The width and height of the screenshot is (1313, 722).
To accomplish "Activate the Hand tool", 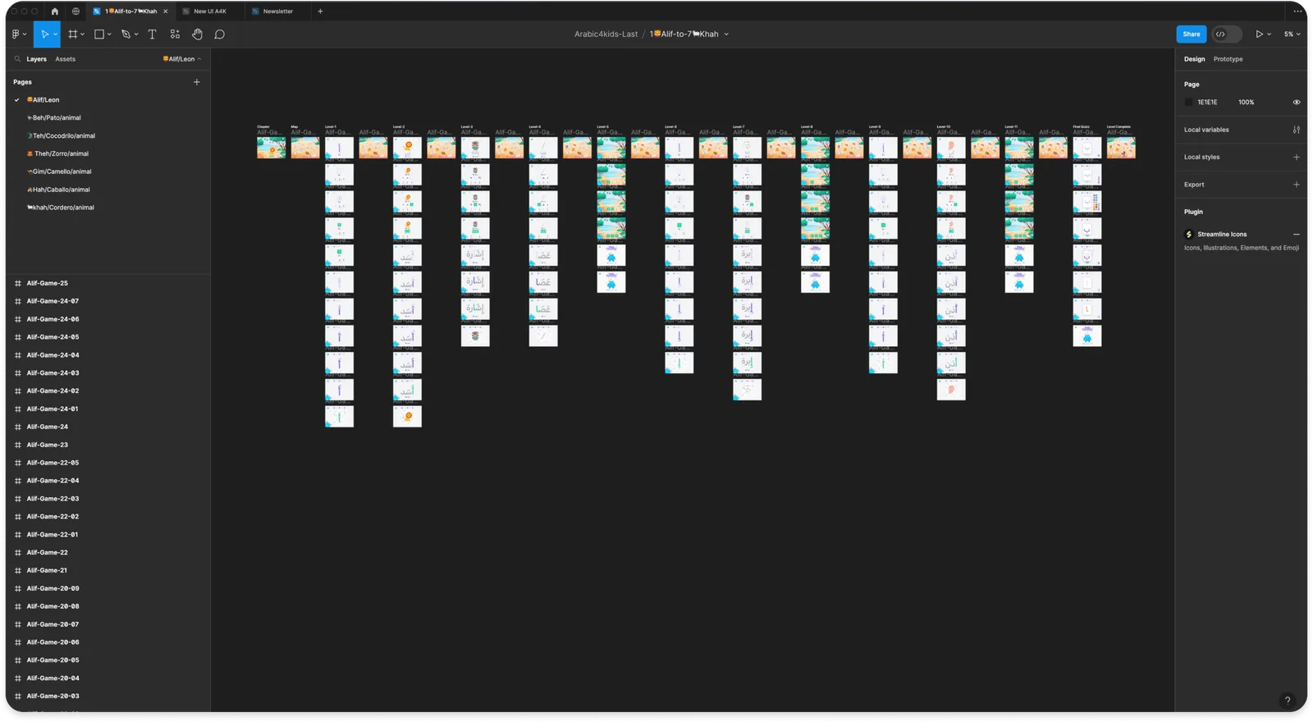I will (x=197, y=34).
